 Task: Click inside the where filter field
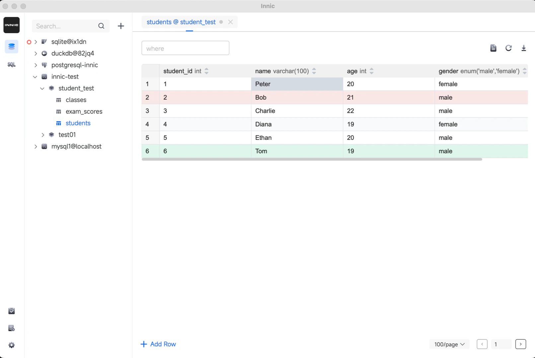(185, 48)
